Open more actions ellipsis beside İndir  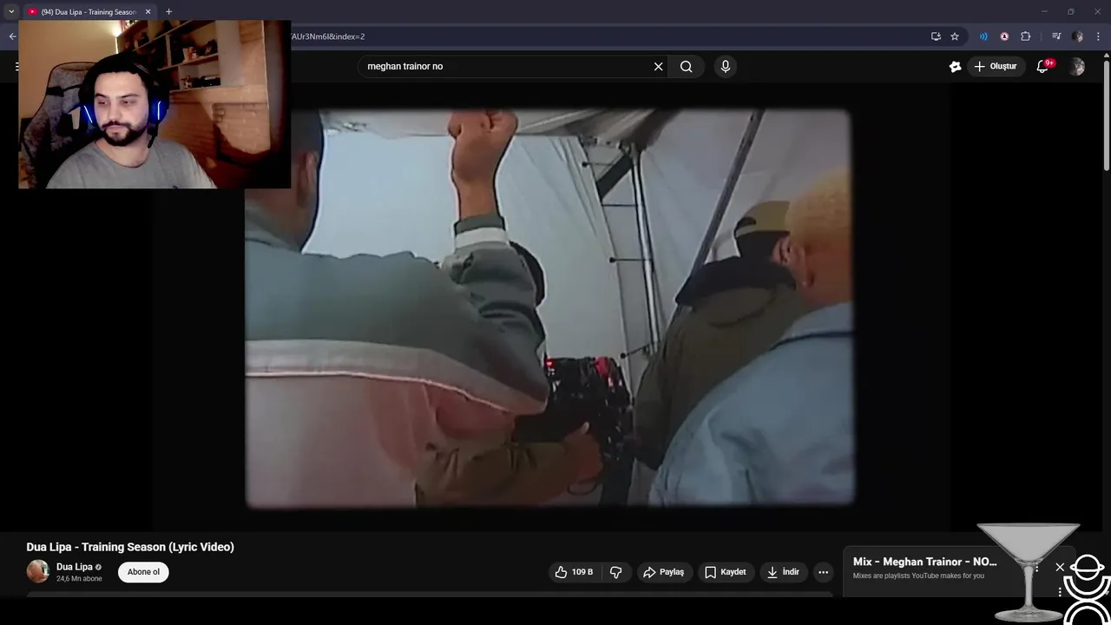coord(823,572)
